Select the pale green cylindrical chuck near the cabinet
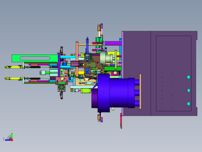The width and height of the screenshot is (202, 152). (106, 59)
